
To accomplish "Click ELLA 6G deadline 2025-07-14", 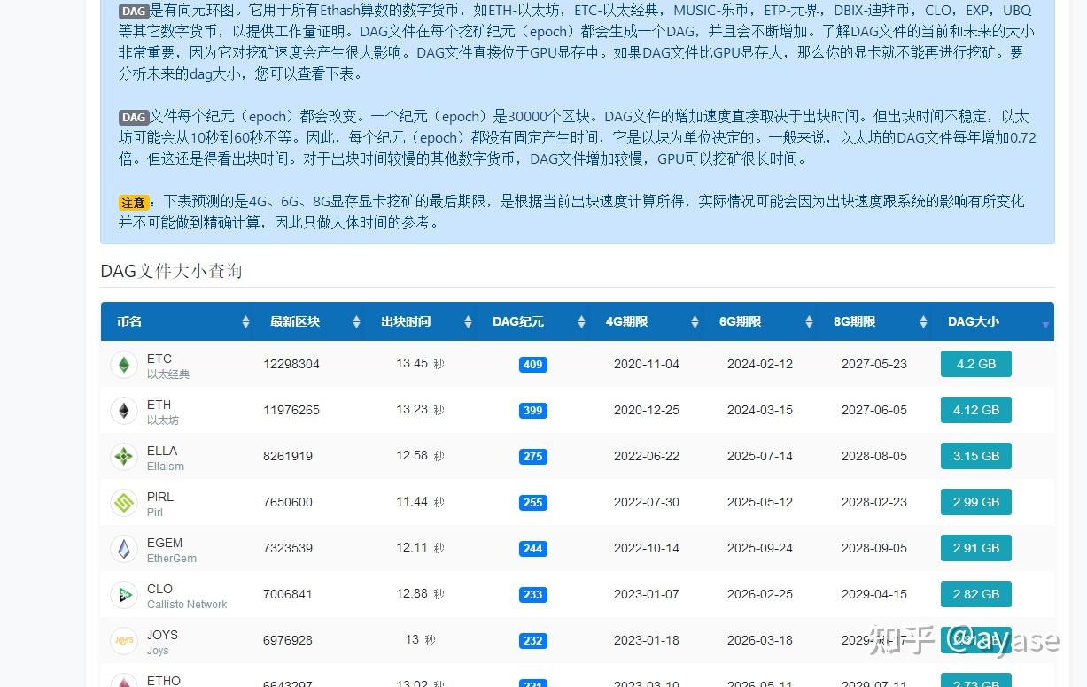I will (x=760, y=456).
